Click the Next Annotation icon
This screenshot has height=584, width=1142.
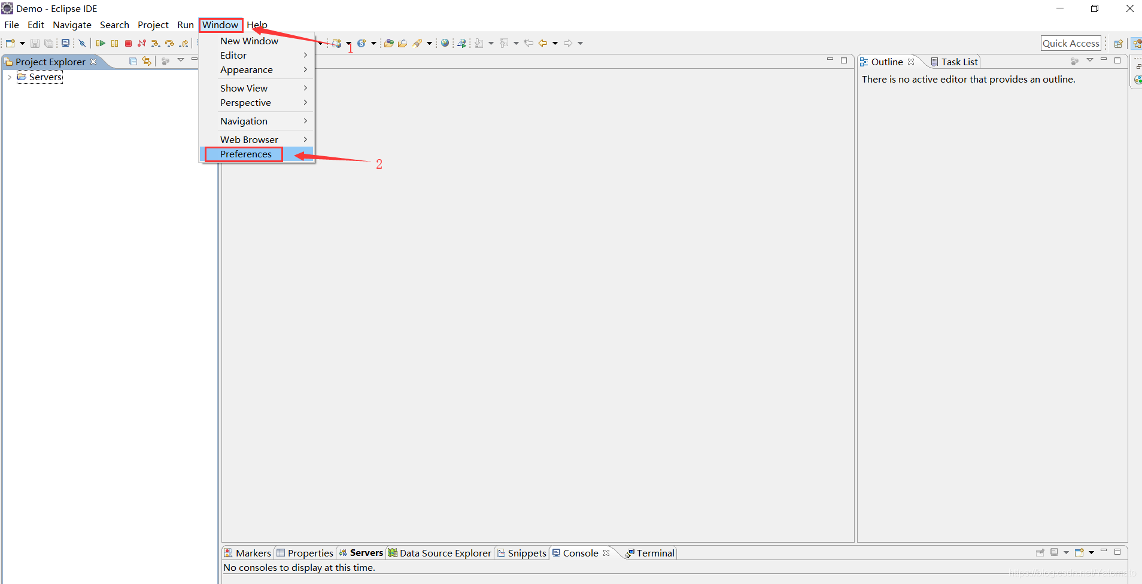tap(479, 43)
